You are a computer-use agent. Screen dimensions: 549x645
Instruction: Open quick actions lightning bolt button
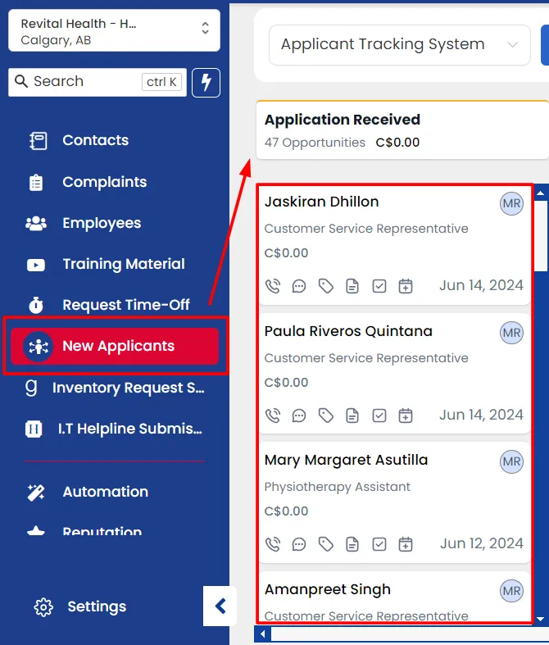tap(206, 82)
